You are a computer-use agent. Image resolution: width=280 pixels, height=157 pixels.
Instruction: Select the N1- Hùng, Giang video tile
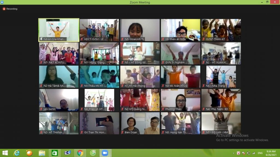99,53
